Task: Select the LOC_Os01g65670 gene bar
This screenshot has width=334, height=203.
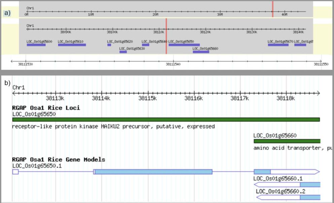Action: pyautogui.click(x=278, y=45)
